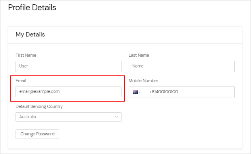Click the email@example.com placeholder text
This screenshot has height=154, width=251.
[39, 91]
